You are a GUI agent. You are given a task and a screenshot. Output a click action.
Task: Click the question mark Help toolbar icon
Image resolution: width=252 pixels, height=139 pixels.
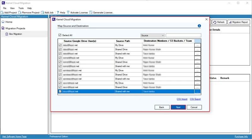click(x=58, y=13)
